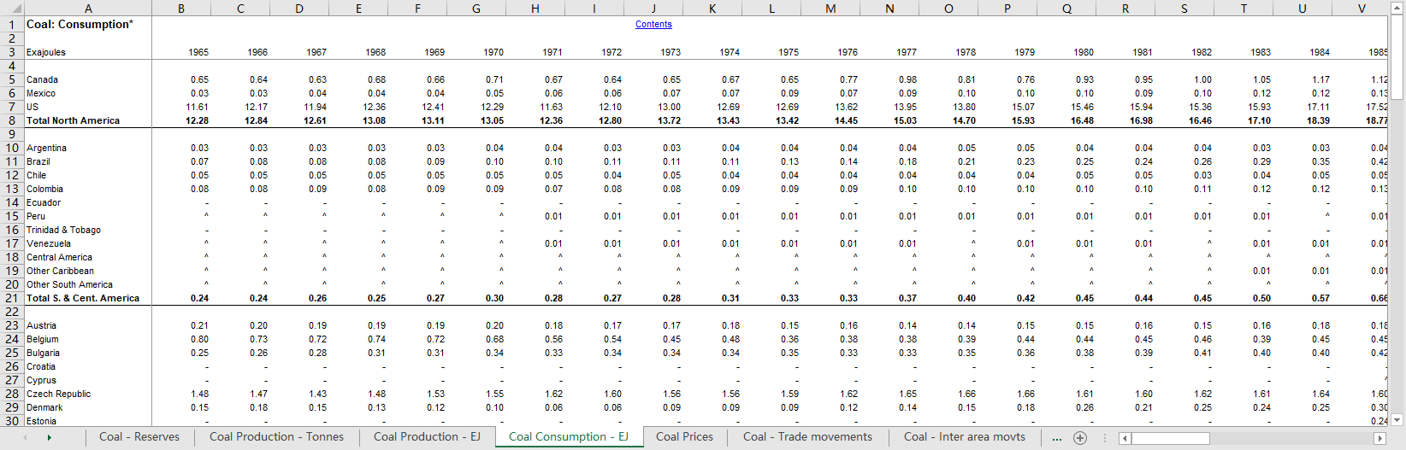The height and width of the screenshot is (450, 1406).
Task: Click the horizontal scrollbar left arrow
Action: coord(1125,438)
